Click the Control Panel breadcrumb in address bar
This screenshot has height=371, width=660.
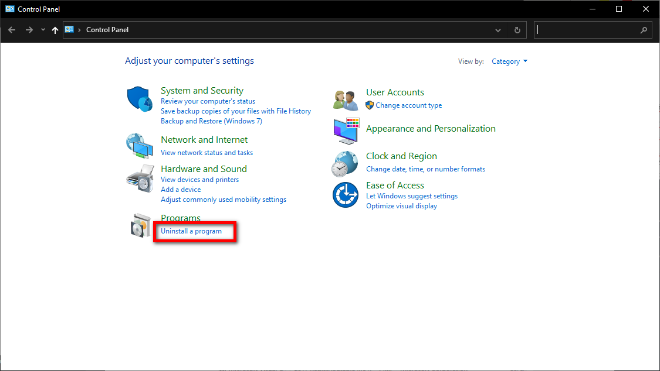[107, 30]
